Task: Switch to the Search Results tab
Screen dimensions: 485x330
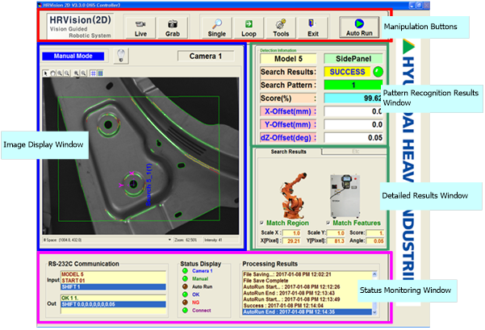Action: [289, 152]
